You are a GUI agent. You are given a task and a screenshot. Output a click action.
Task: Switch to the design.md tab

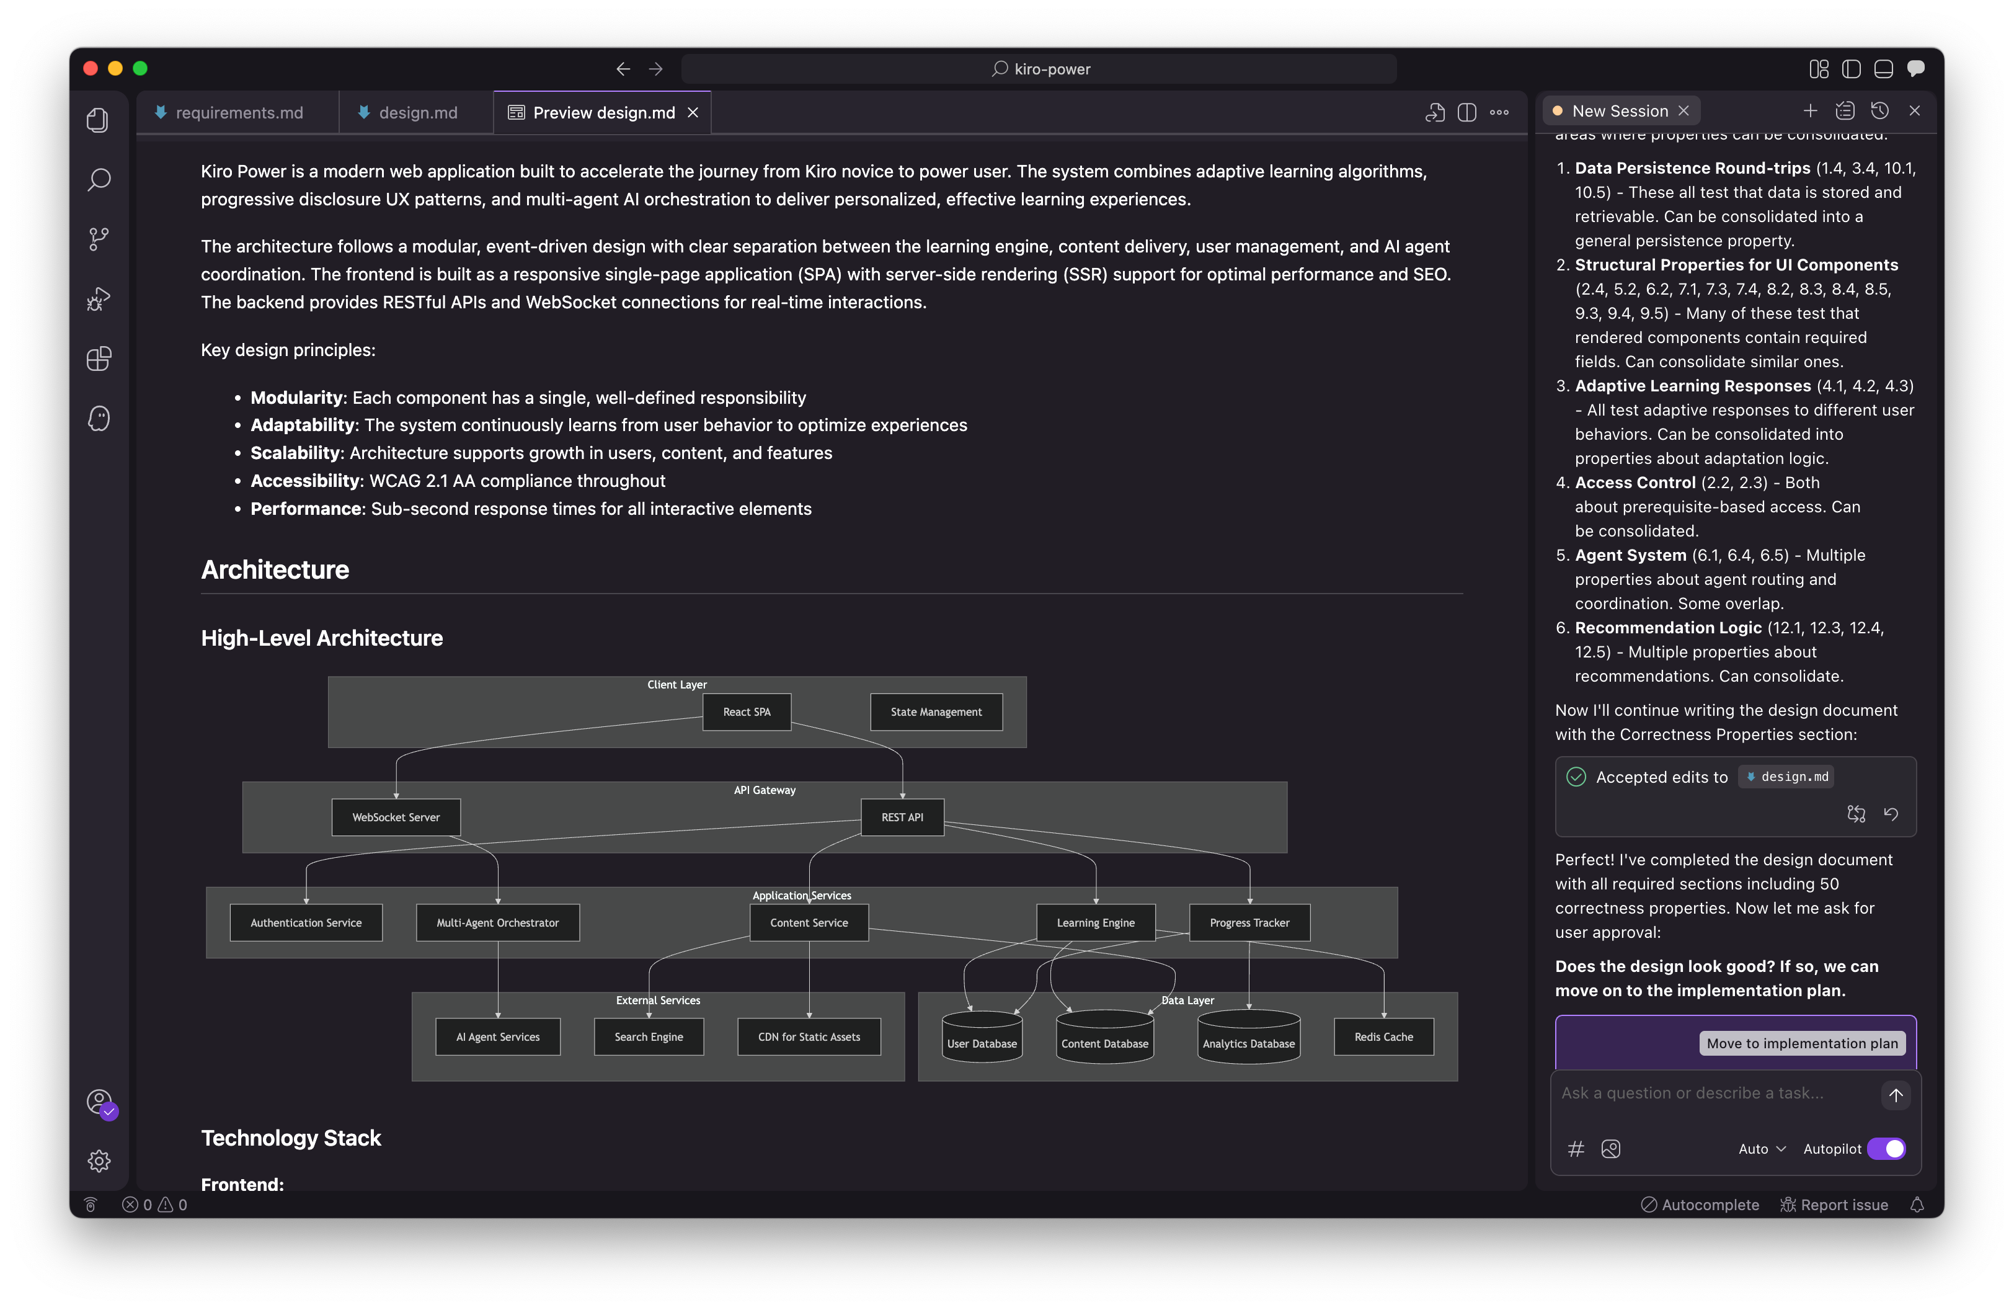pos(417,112)
